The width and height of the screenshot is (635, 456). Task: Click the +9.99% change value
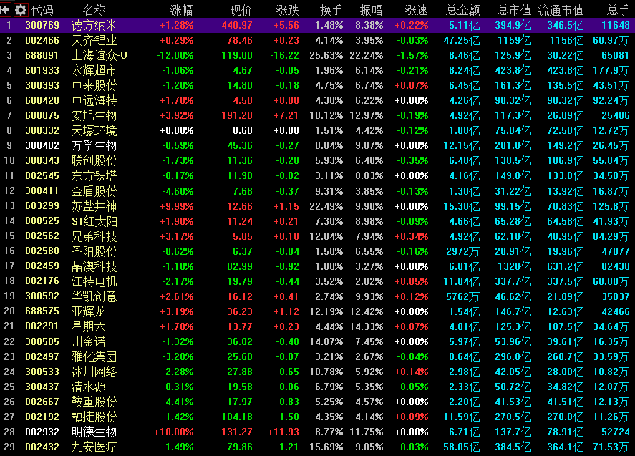177,206
